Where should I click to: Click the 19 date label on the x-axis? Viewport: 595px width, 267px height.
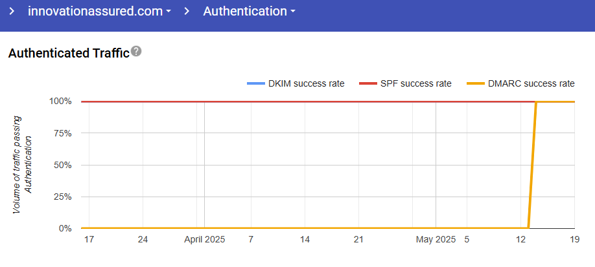(x=574, y=240)
